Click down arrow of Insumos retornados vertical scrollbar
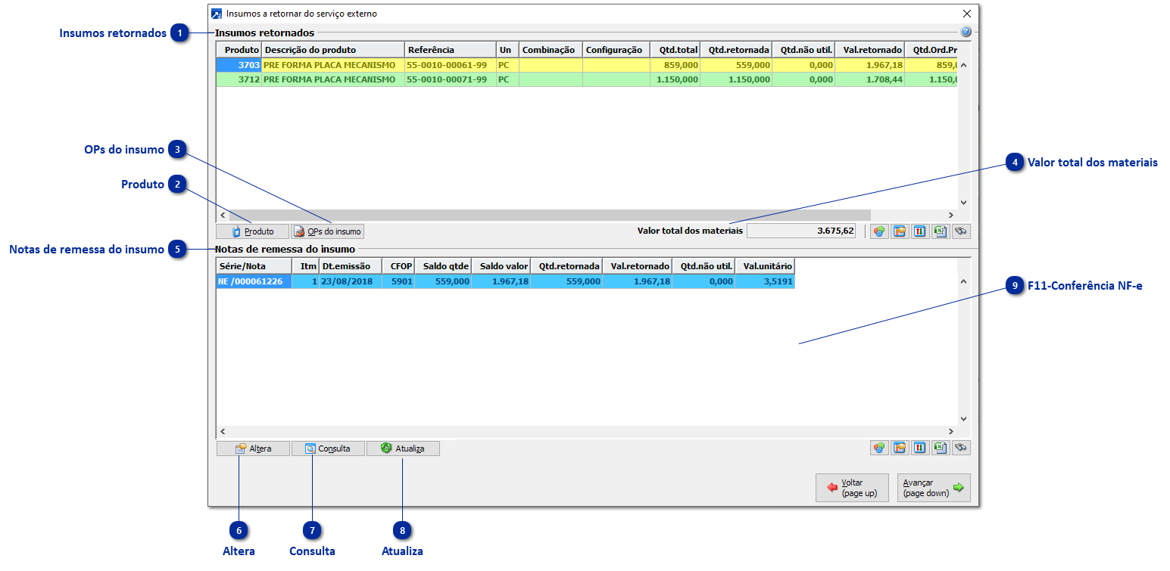Image resolution: width=1170 pixels, height=571 pixels. (x=964, y=203)
